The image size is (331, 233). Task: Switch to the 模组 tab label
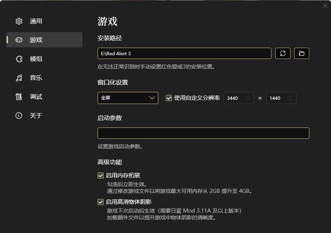[x=36, y=59]
